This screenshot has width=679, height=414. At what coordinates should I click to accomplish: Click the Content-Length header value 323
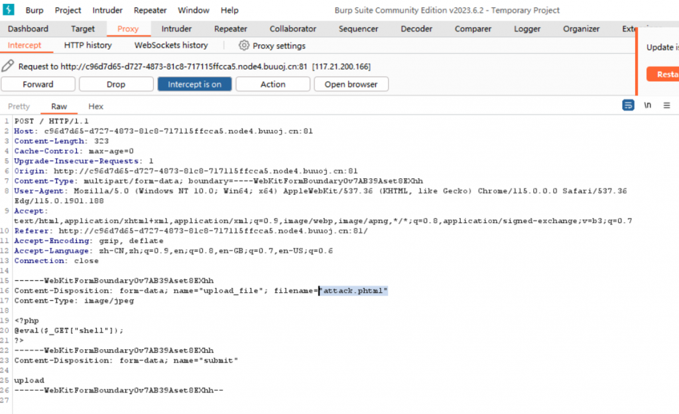[x=101, y=141]
